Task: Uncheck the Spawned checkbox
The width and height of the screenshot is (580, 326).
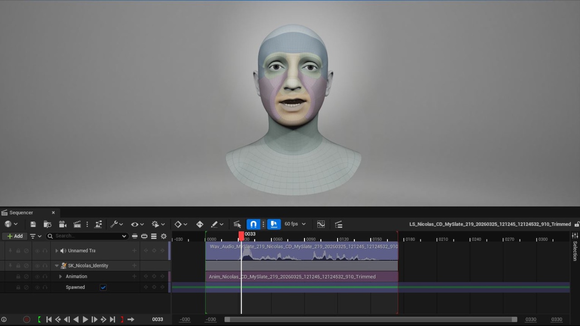Action: [103, 287]
